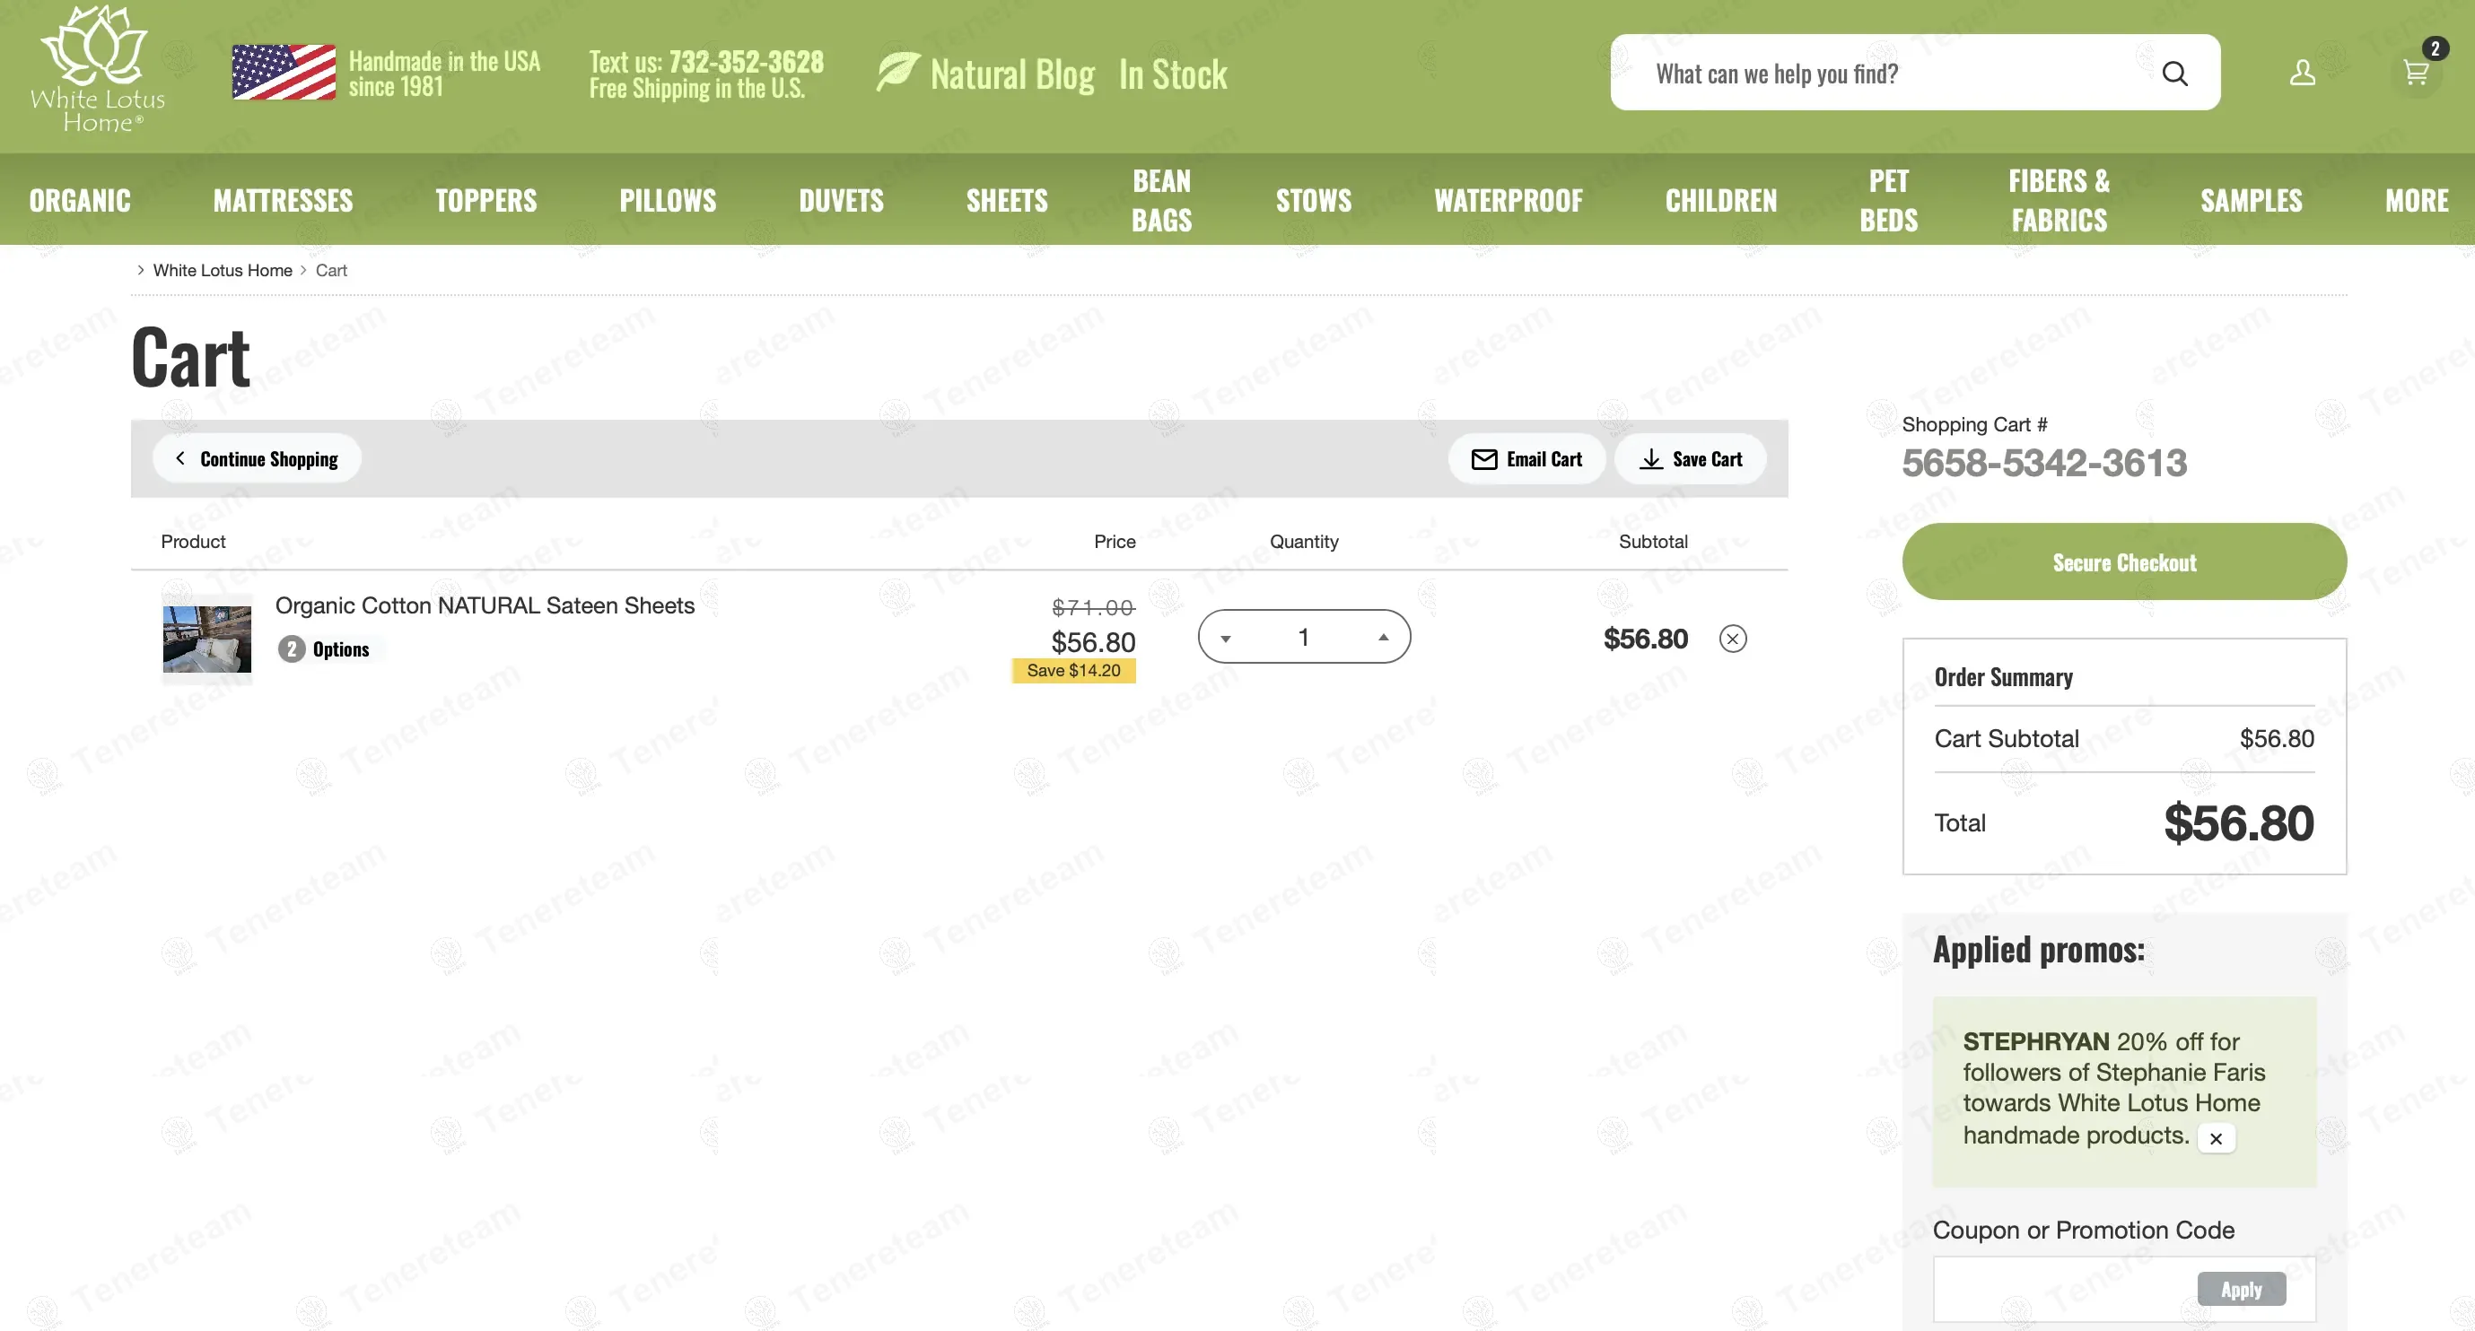Click the quantity value field
The image size is (2475, 1331).
click(1304, 637)
